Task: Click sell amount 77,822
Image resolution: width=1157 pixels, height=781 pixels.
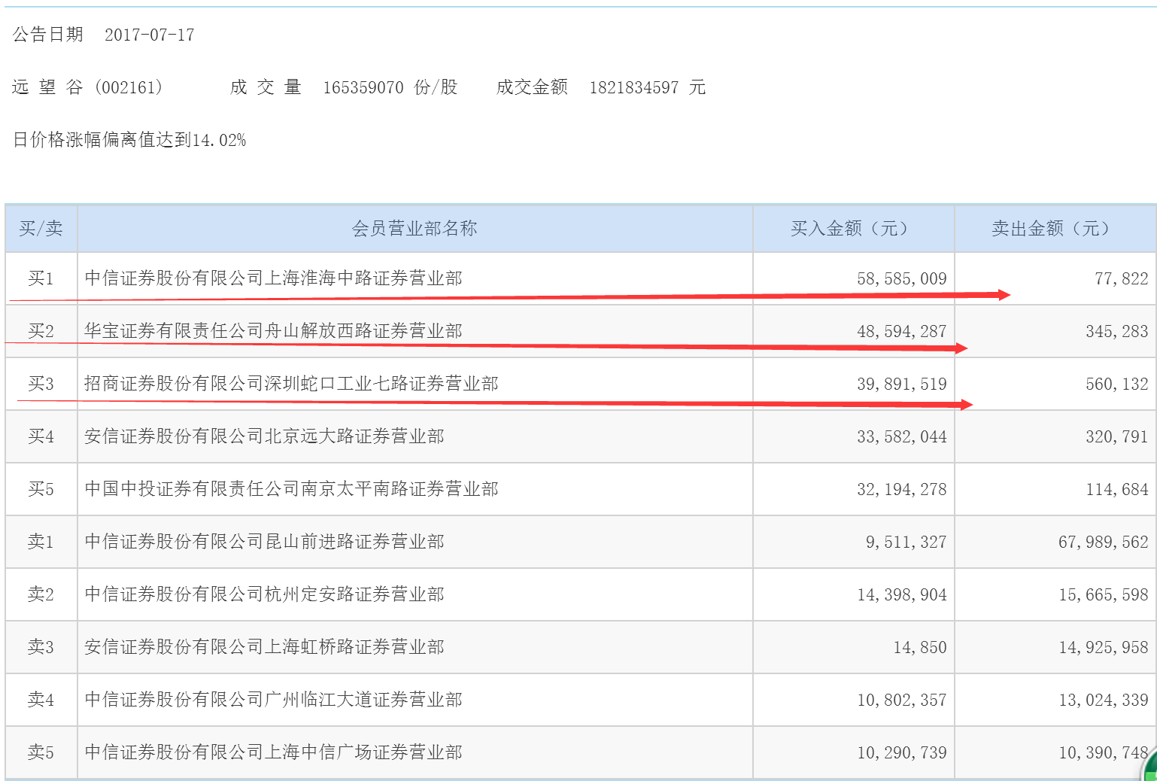Action: (x=1121, y=278)
